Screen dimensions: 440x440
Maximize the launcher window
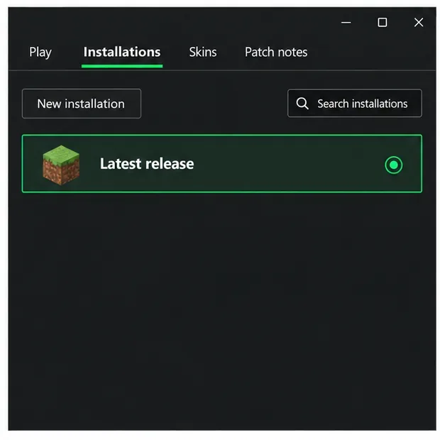[383, 23]
